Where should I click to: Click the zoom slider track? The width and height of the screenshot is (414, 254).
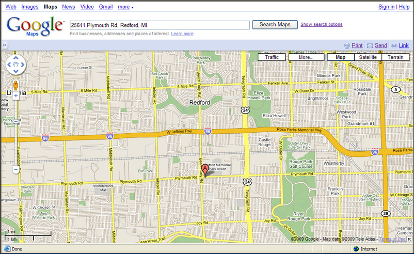pos(16,139)
